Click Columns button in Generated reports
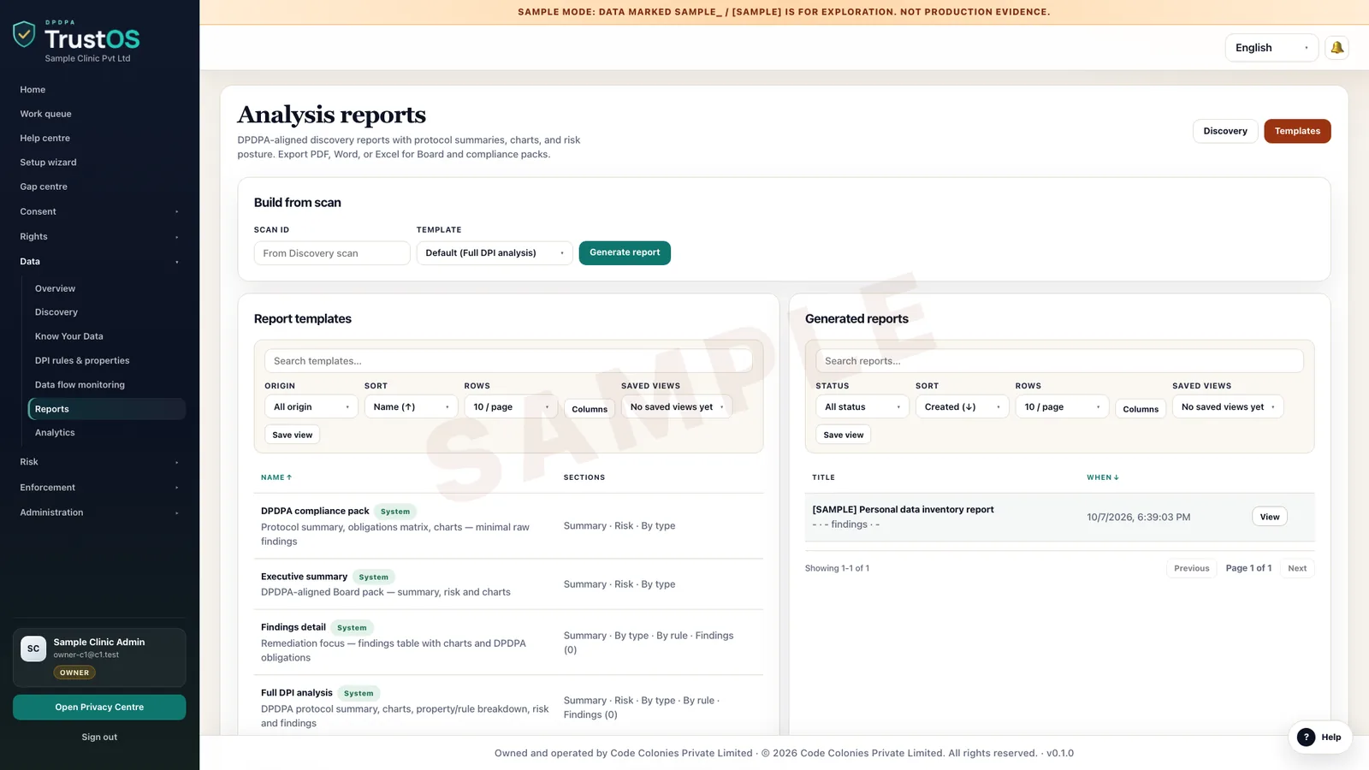The height and width of the screenshot is (770, 1369). coord(1141,409)
